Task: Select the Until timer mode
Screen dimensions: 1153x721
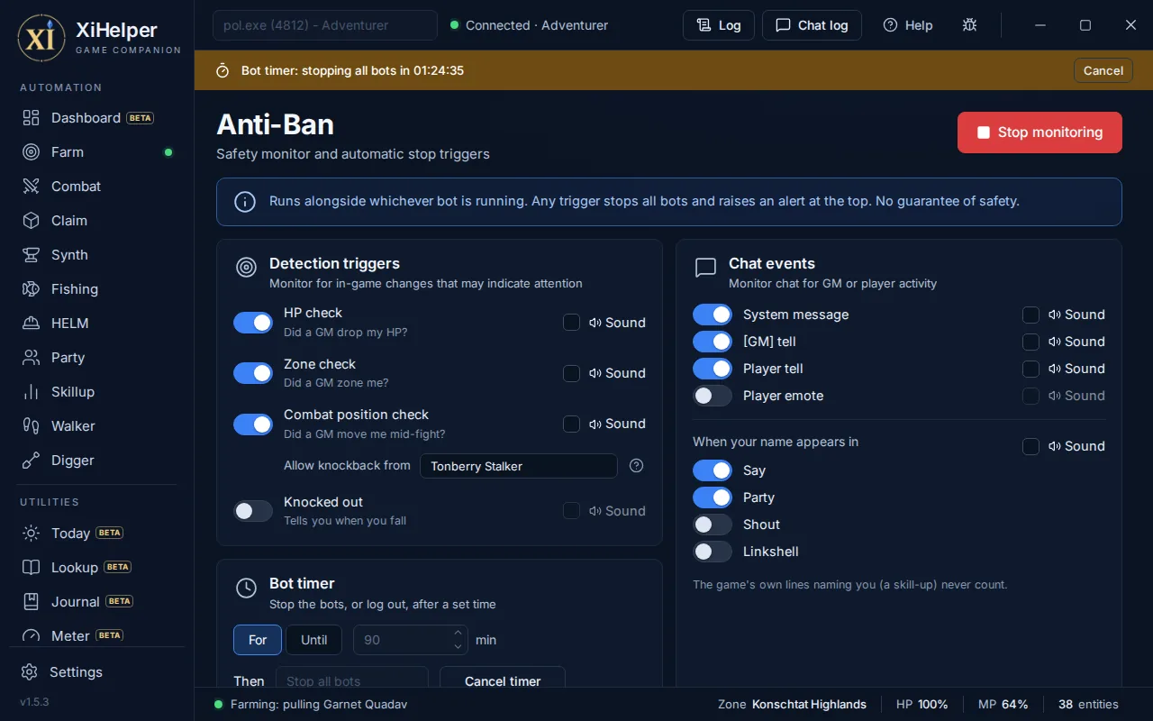Action: 313,640
